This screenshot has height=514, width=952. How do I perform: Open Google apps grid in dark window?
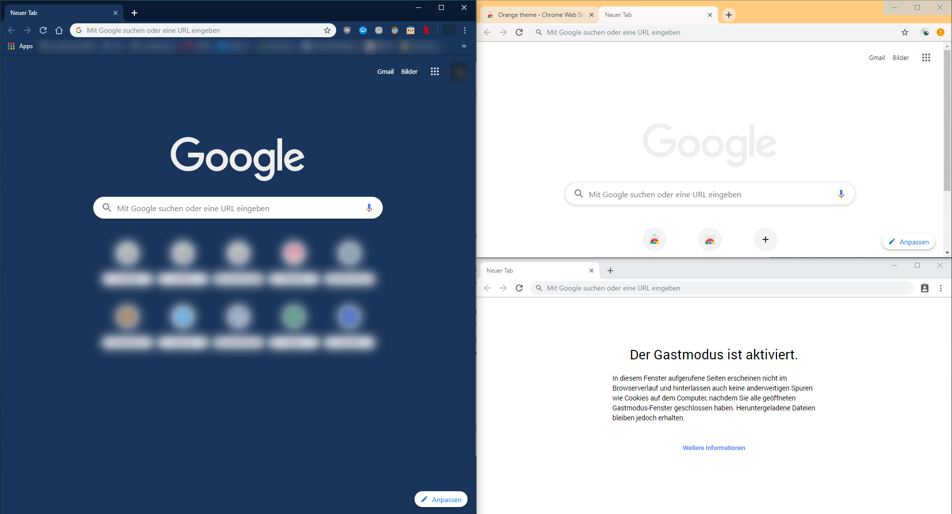435,71
